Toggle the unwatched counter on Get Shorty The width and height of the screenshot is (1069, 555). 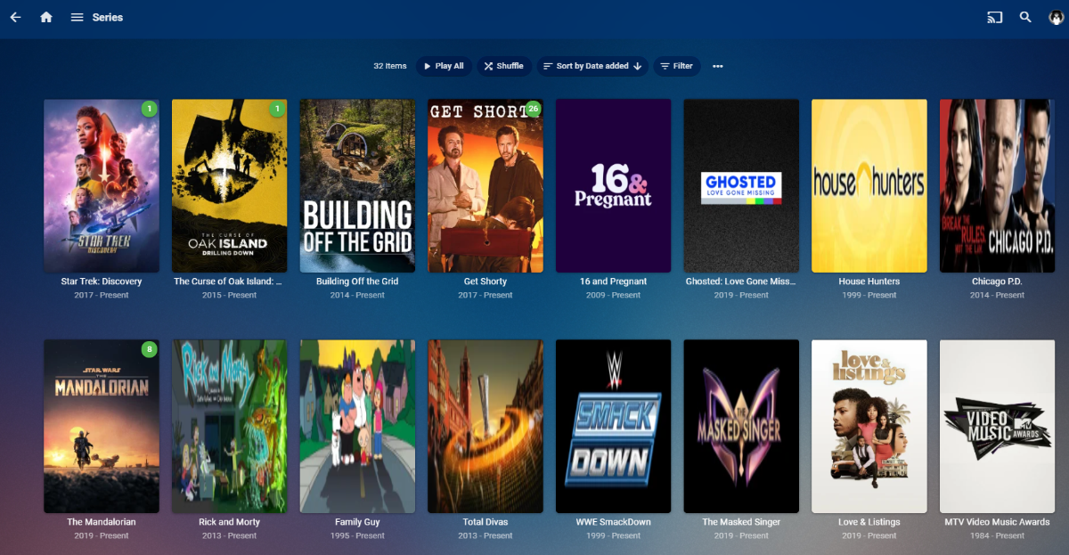[534, 108]
